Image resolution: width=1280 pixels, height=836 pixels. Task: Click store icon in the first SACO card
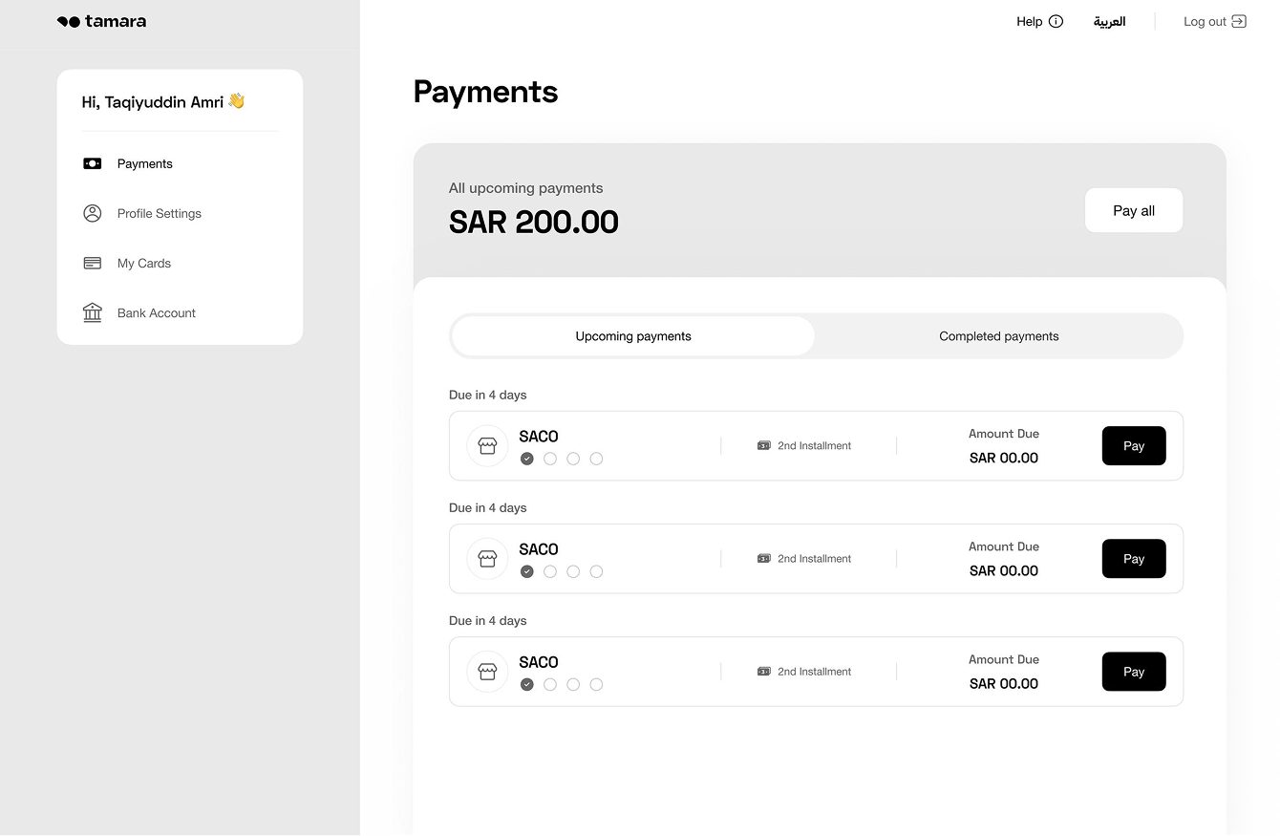pyautogui.click(x=487, y=446)
